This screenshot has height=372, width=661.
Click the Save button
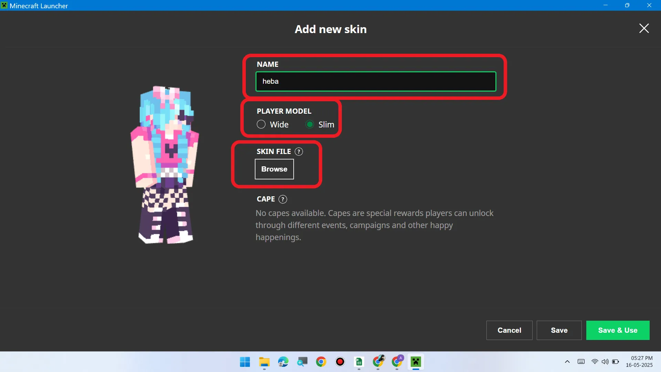point(559,330)
